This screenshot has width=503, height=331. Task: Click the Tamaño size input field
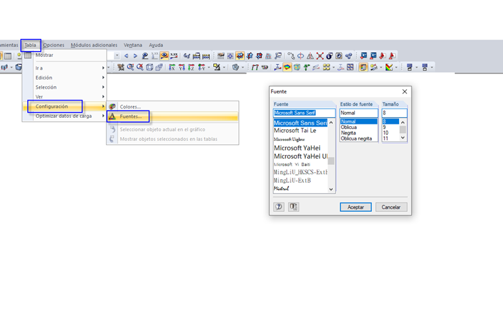tap(394, 113)
